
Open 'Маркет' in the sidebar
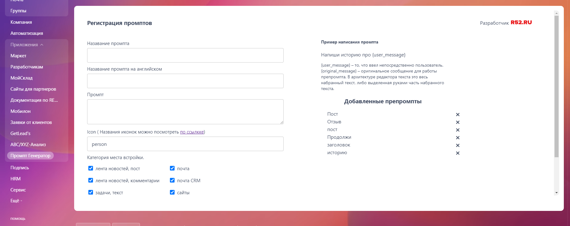[x=19, y=56]
